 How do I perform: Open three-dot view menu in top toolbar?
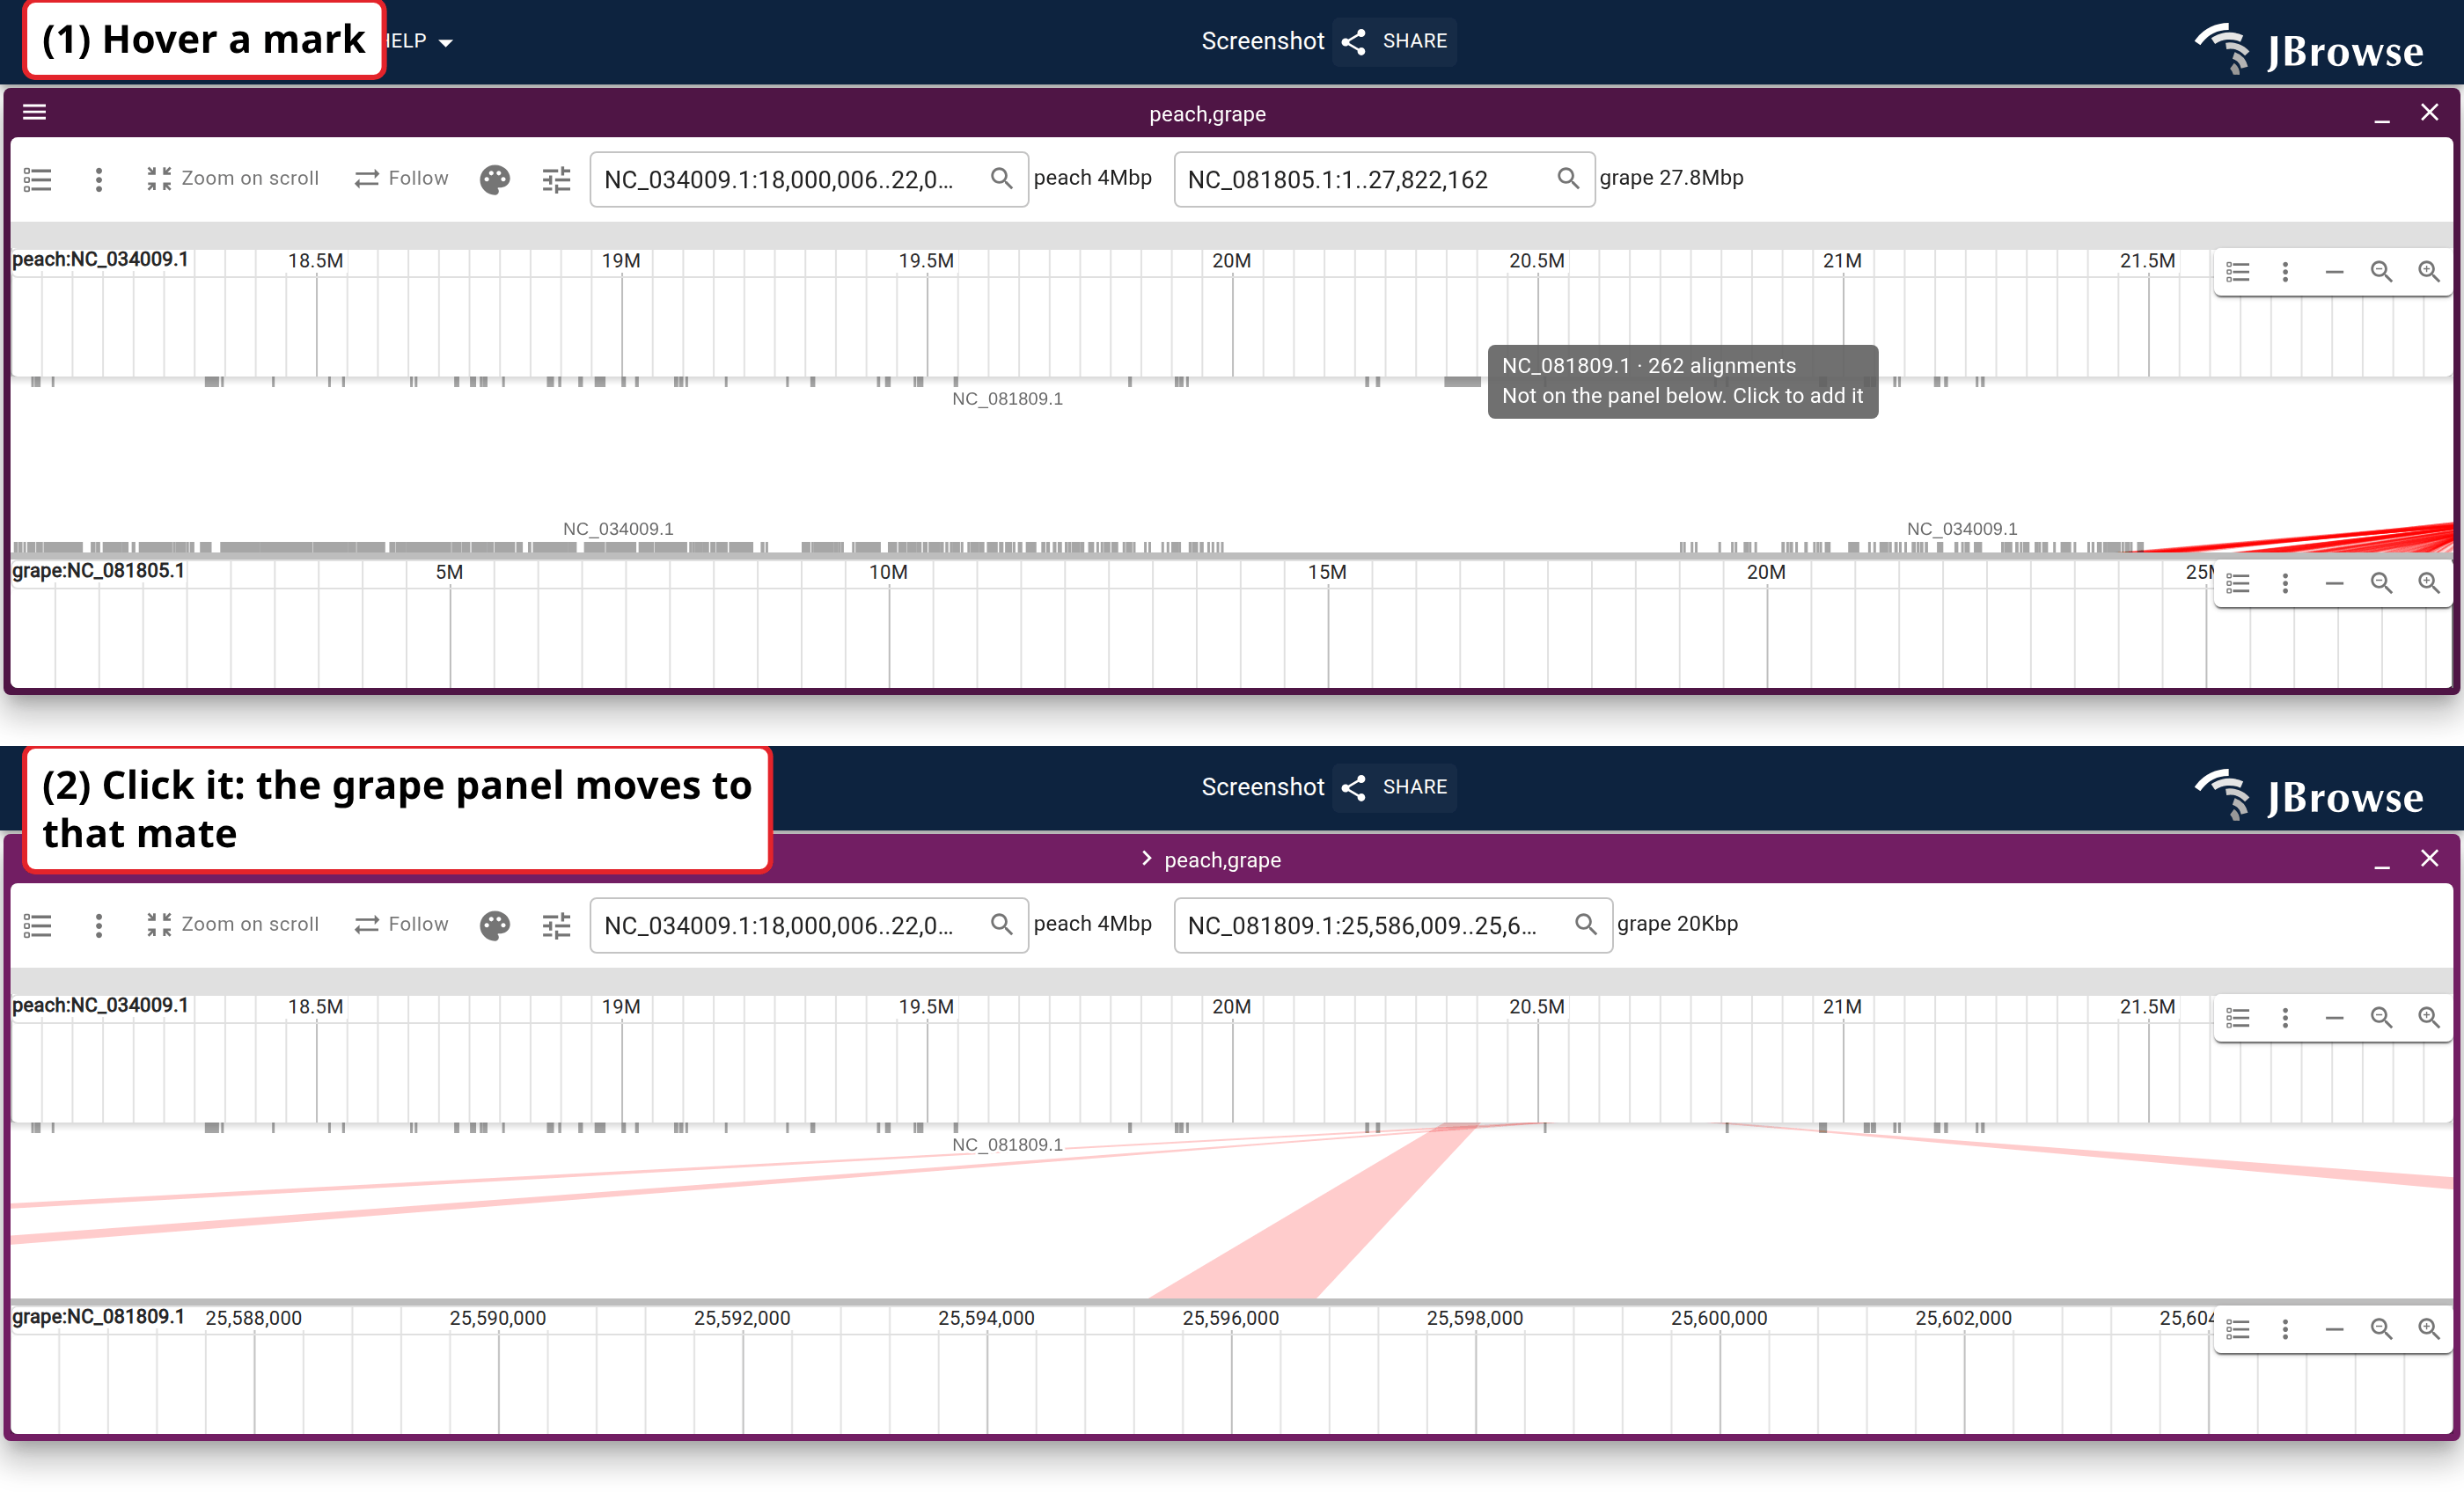pos(98,180)
